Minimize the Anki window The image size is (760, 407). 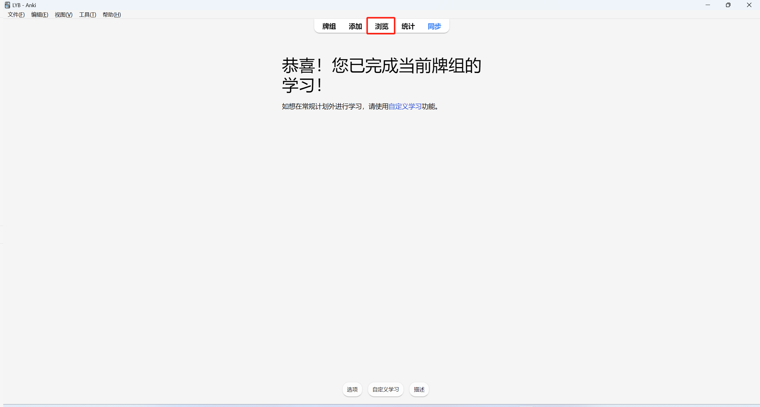[x=708, y=5]
